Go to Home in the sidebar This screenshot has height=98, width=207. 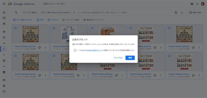(4, 12)
